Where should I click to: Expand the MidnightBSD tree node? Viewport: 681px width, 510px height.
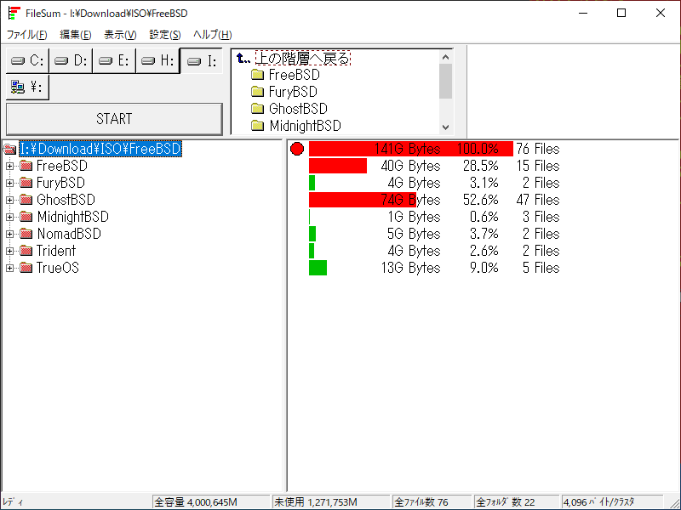click(x=9, y=217)
